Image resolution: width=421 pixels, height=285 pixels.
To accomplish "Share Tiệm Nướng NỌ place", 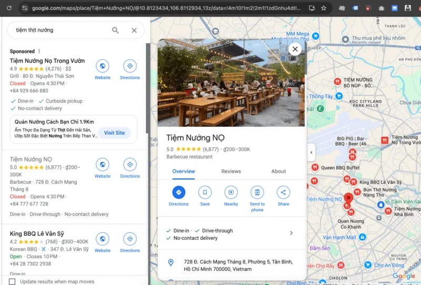I will click(283, 192).
